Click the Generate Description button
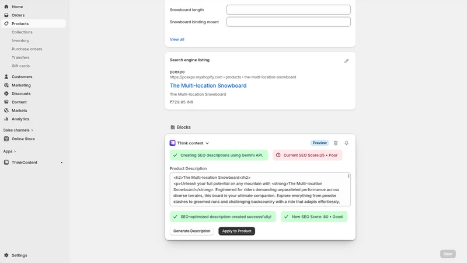This screenshot has width=467, height=263. [192, 231]
